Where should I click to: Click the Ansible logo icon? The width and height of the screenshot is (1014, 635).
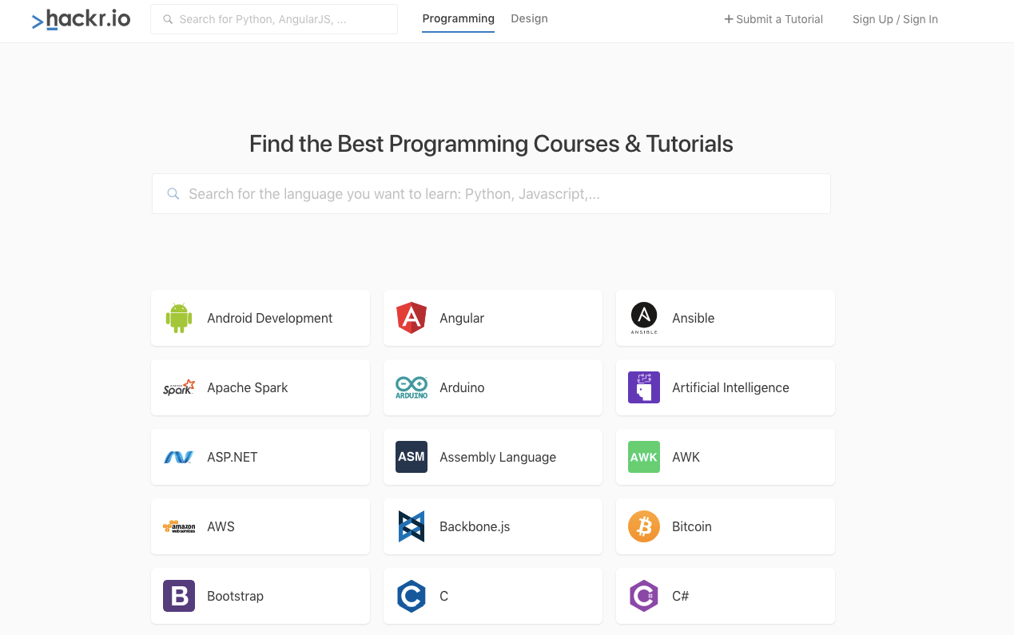click(644, 318)
